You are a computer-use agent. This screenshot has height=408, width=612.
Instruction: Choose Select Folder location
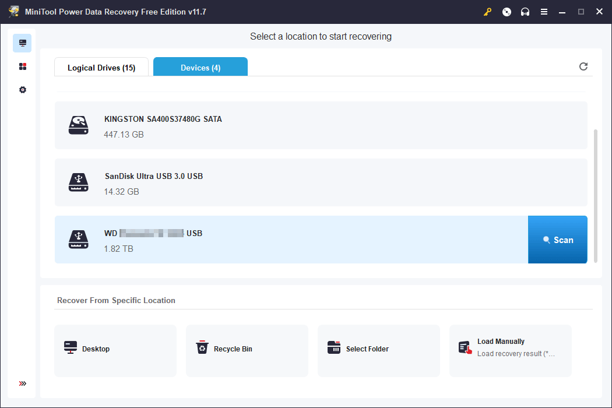pyautogui.click(x=379, y=351)
